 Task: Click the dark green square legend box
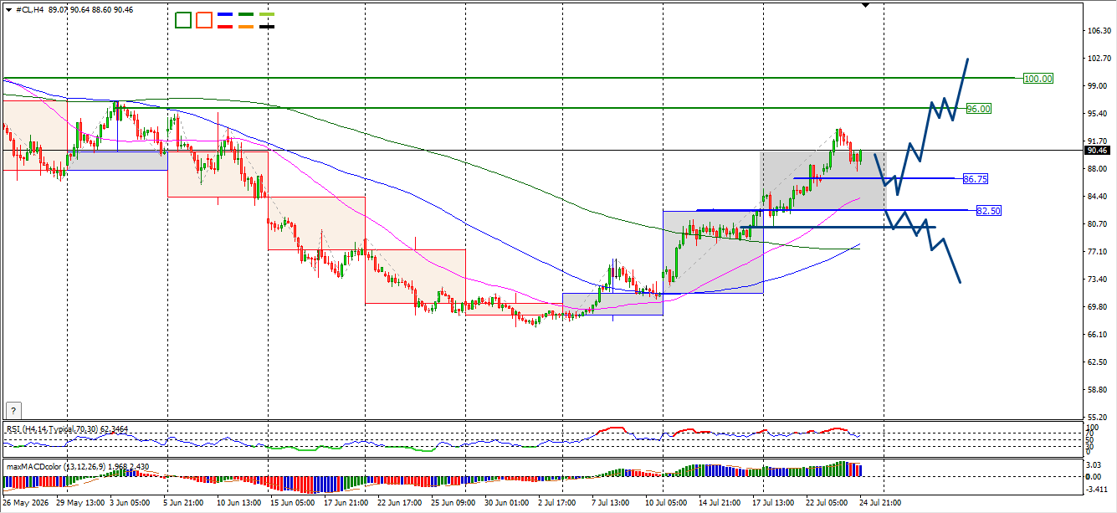[183, 20]
